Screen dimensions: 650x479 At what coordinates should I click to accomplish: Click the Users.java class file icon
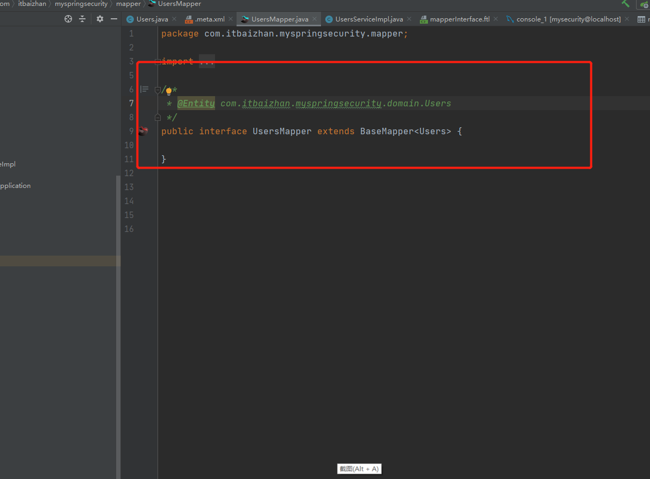[x=130, y=19]
